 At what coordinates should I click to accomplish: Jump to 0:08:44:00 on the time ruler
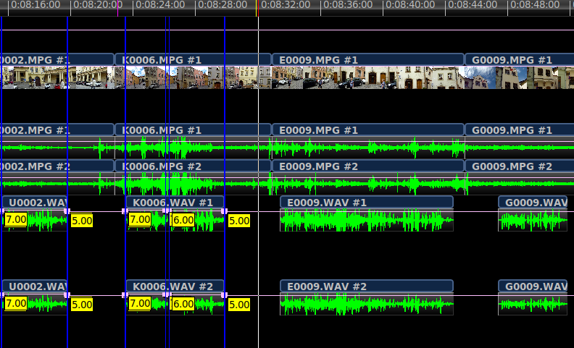447,5
